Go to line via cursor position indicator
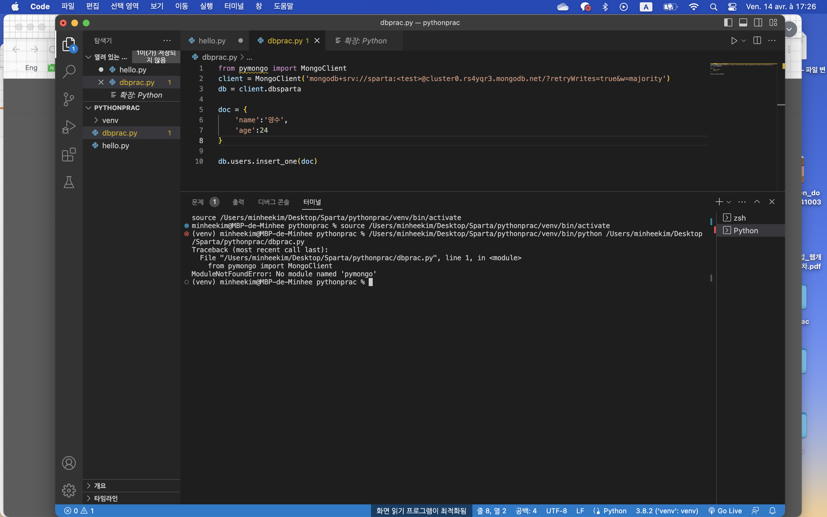Viewport: 827px width, 517px height. [491, 511]
